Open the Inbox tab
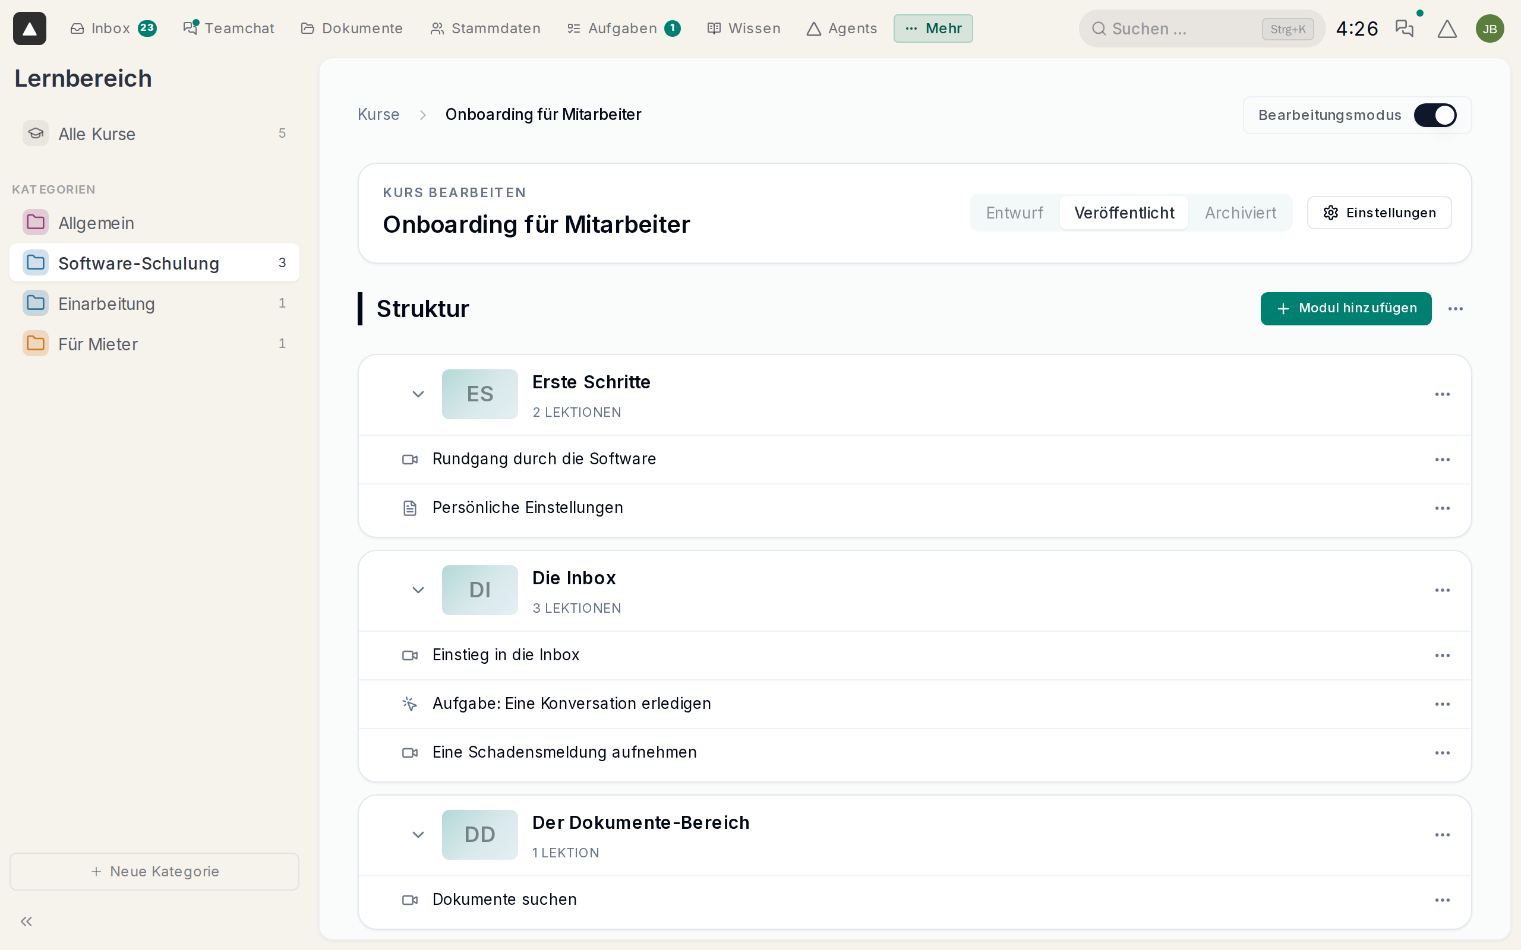The width and height of the screenshot is (1521, 950). tap(113, 28)
